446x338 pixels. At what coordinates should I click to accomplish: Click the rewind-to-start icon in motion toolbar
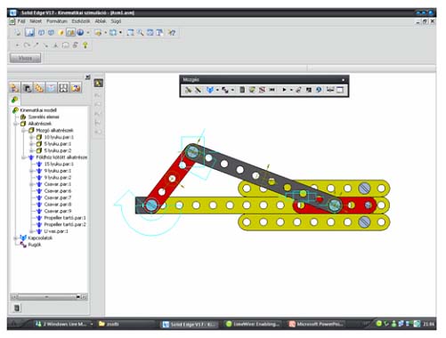tap(272, 90)
